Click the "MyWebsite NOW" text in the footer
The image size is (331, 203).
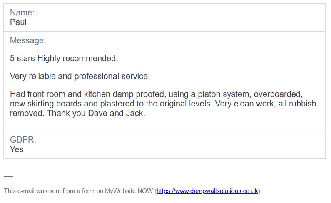coord(129,191)
